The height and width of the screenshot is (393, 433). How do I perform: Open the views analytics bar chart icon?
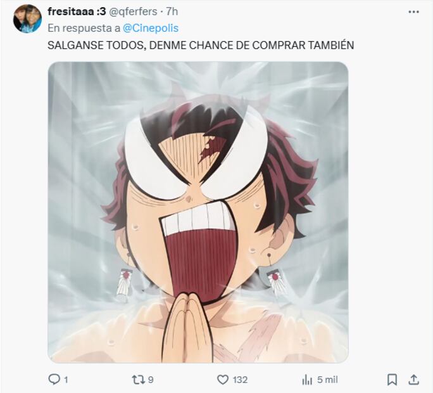(x=308, y=379)
